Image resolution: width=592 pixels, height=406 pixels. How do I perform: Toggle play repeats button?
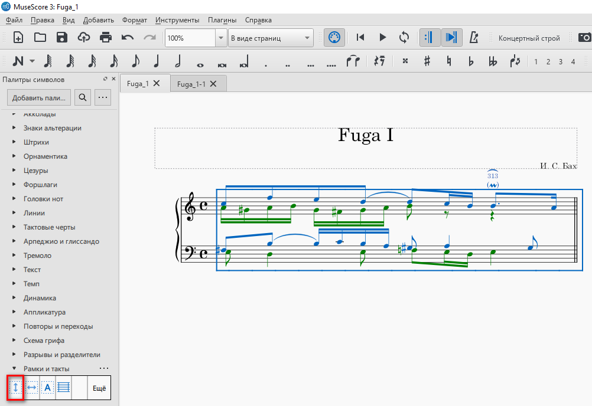tap(430, 37)
